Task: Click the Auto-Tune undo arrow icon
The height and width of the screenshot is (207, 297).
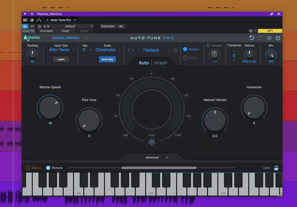Action: 251,38
